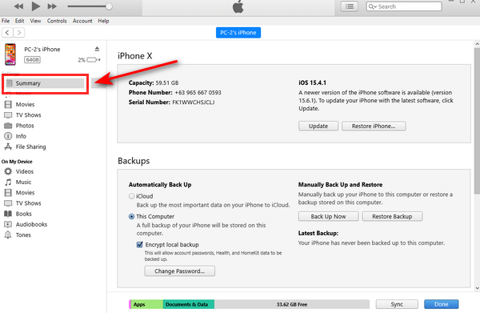Open the Help menu
Image resolution: width=480 pixels, height=313 pixels.
coord(103,21)
